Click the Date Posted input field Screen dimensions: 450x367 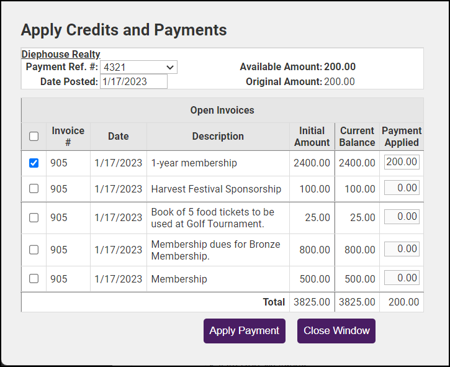coord(133,81)
